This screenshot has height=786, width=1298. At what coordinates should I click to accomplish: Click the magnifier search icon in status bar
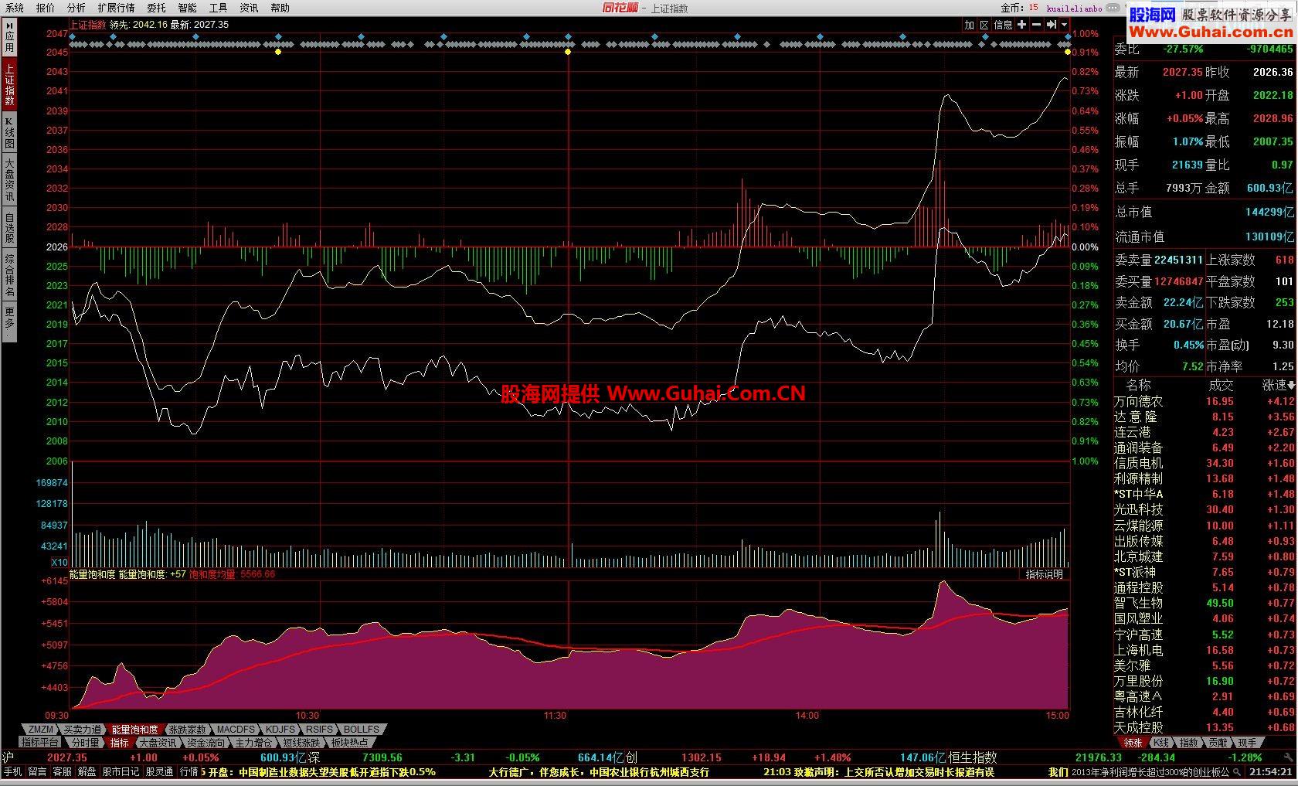1237,771
